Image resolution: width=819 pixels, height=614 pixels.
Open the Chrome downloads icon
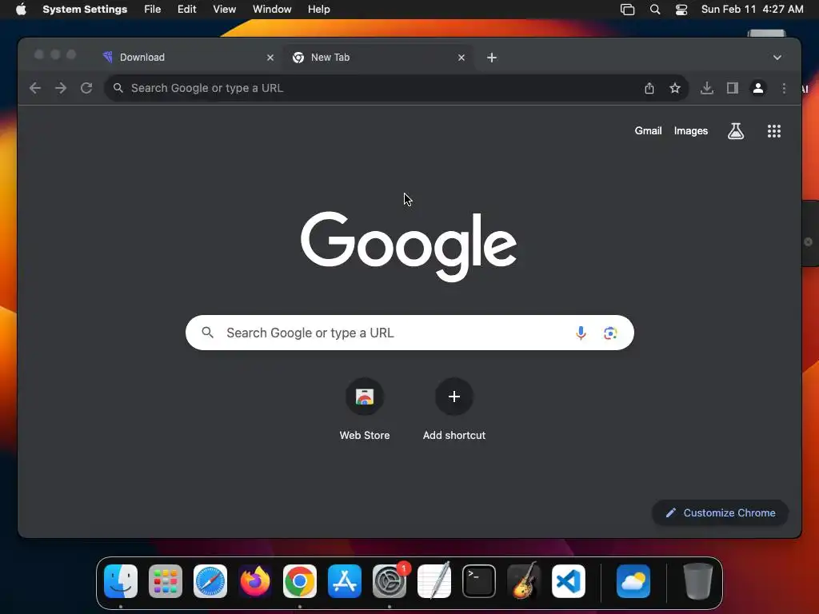(x=707, y=88)
